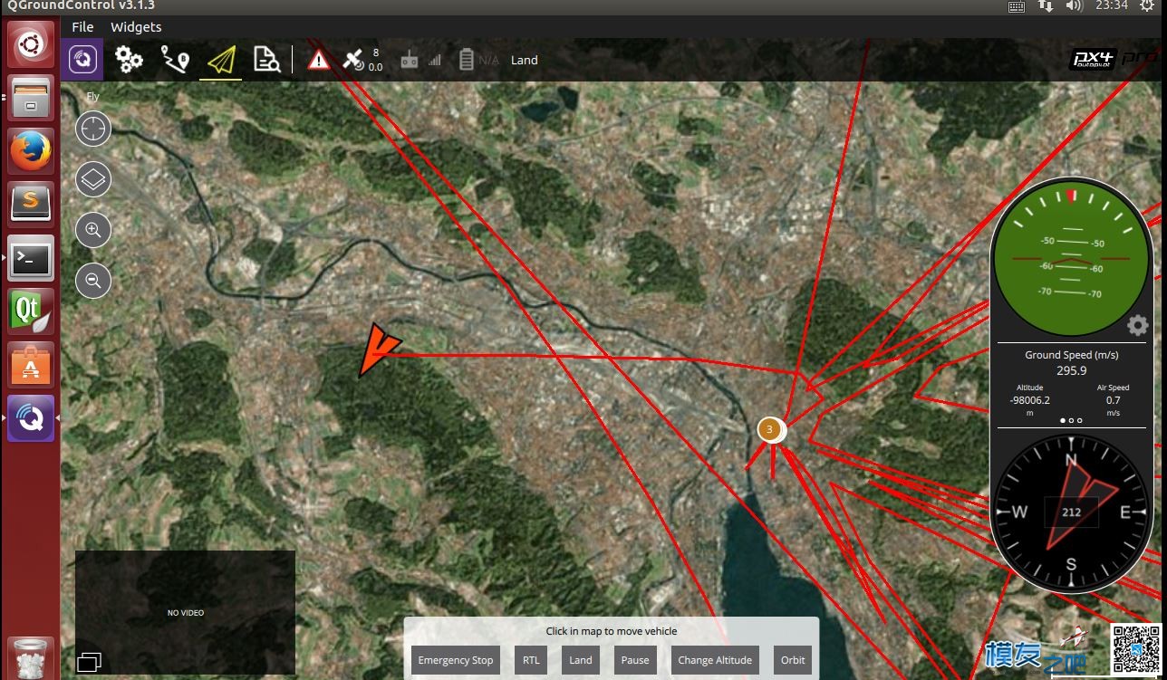
Task: Click the RTL button
Action: [x=531, y=660]
